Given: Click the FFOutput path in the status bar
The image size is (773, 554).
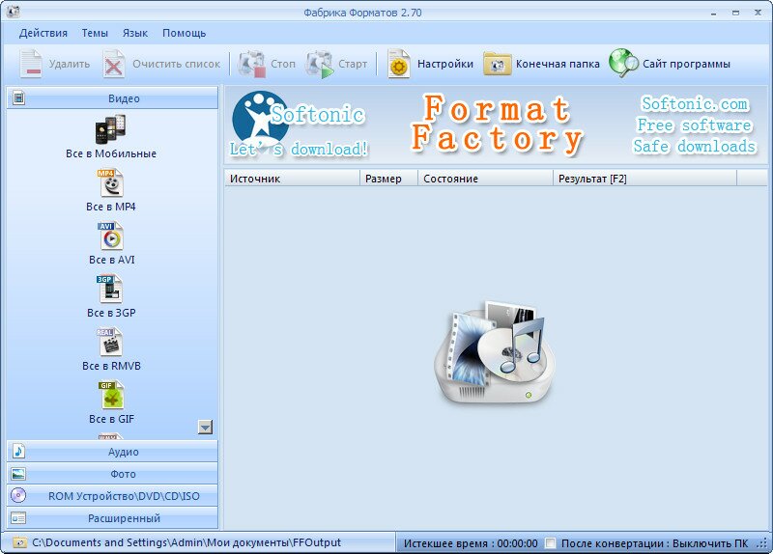Looking at the screenshot, I should click(186, 542).
